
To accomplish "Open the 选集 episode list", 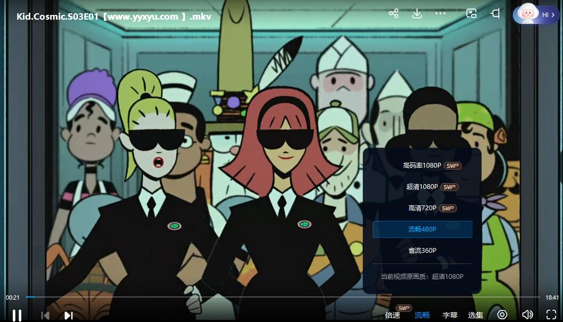I will click(476, 315).
